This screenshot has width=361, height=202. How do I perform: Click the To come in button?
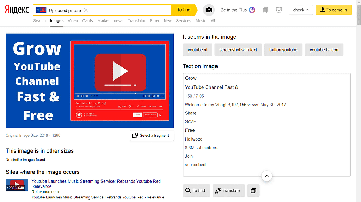(334, 10)
